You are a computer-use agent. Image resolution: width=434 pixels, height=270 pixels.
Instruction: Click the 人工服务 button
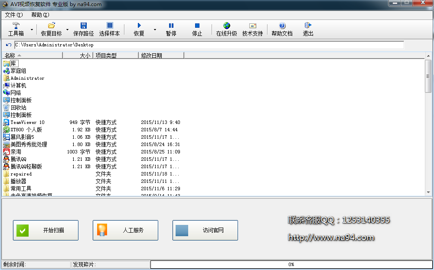pyautogui.click(x=125, y=230)
